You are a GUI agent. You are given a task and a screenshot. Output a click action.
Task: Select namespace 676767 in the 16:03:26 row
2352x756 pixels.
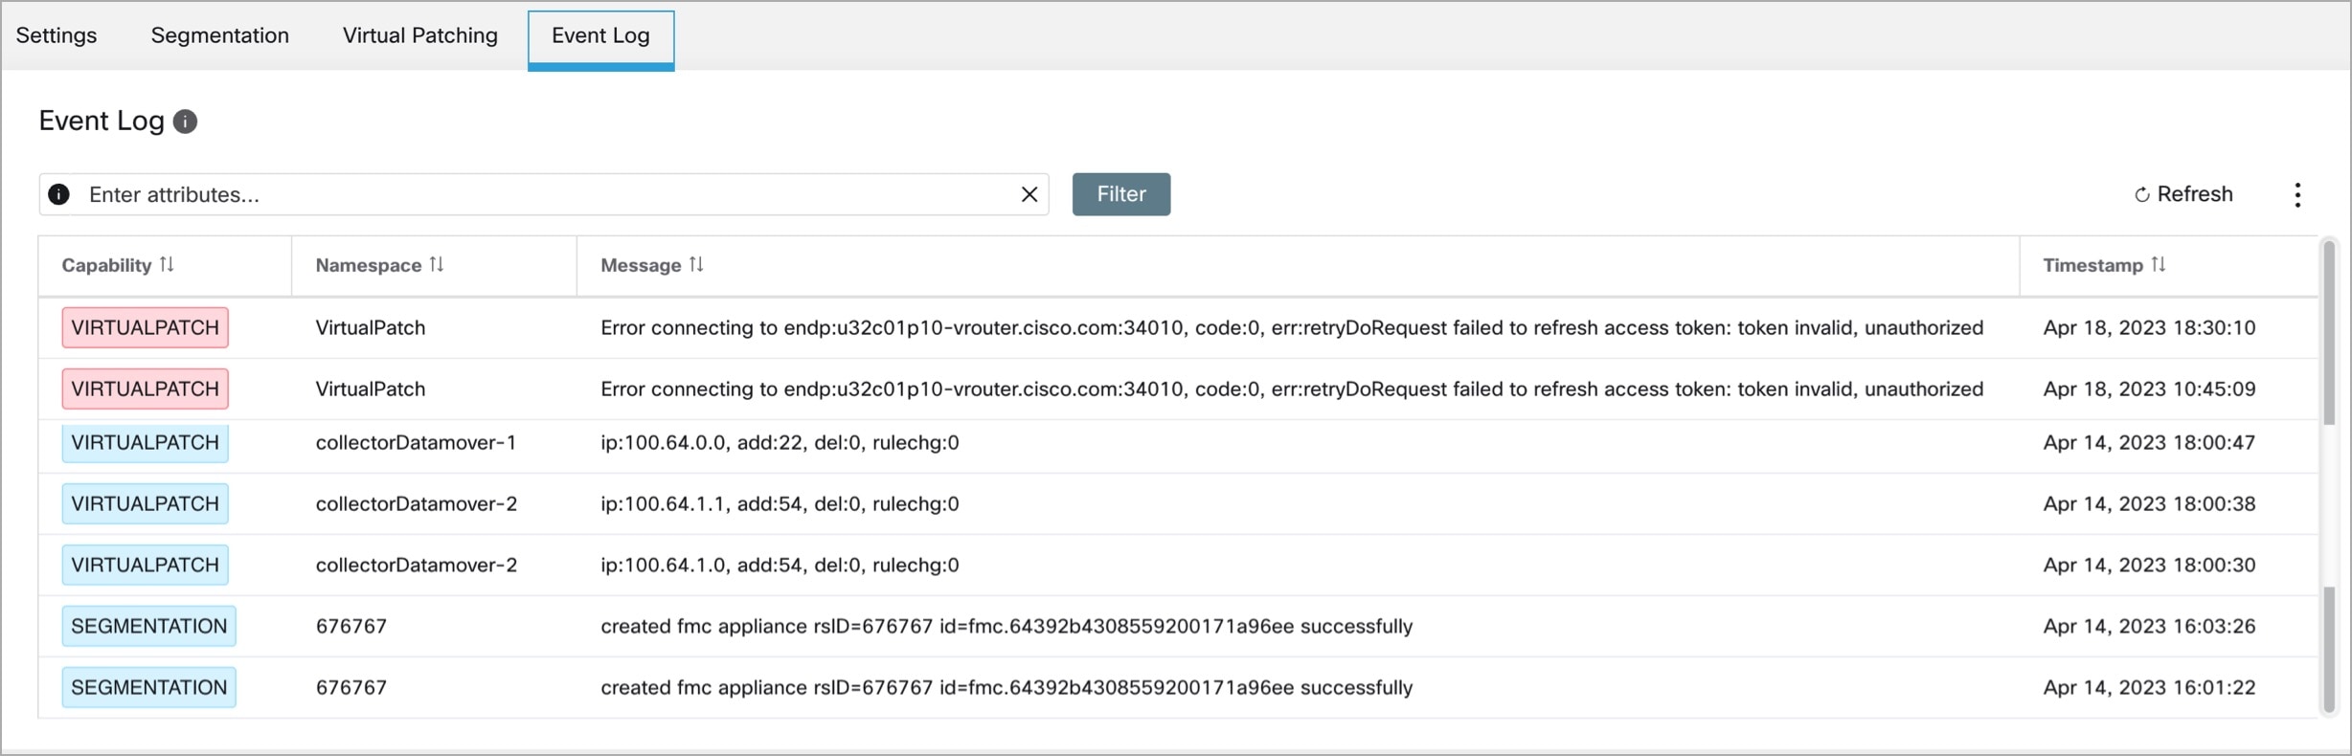(x=351, y=626)
